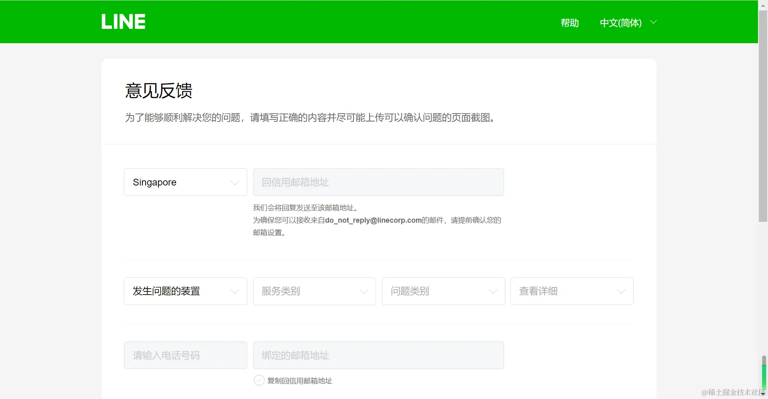Click the 为了能够顺利解决您的问题 instruction text
The image size is (768, 399).
click(x=311, y=118)
